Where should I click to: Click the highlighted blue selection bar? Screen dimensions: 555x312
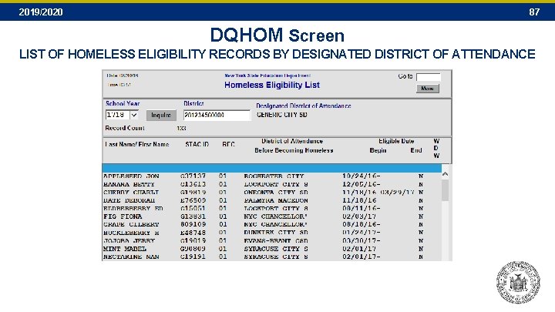[272, 168]
